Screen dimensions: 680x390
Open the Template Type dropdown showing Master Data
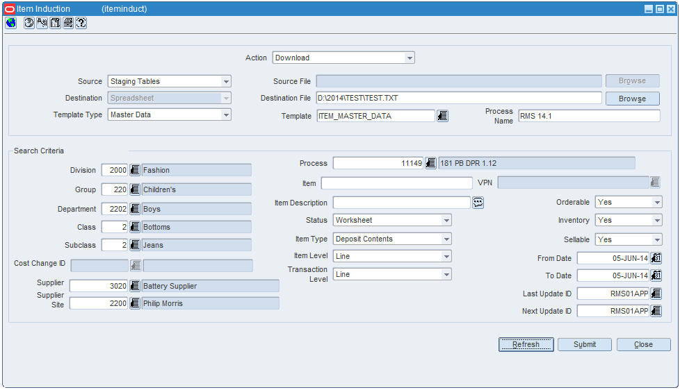[169, 115]
